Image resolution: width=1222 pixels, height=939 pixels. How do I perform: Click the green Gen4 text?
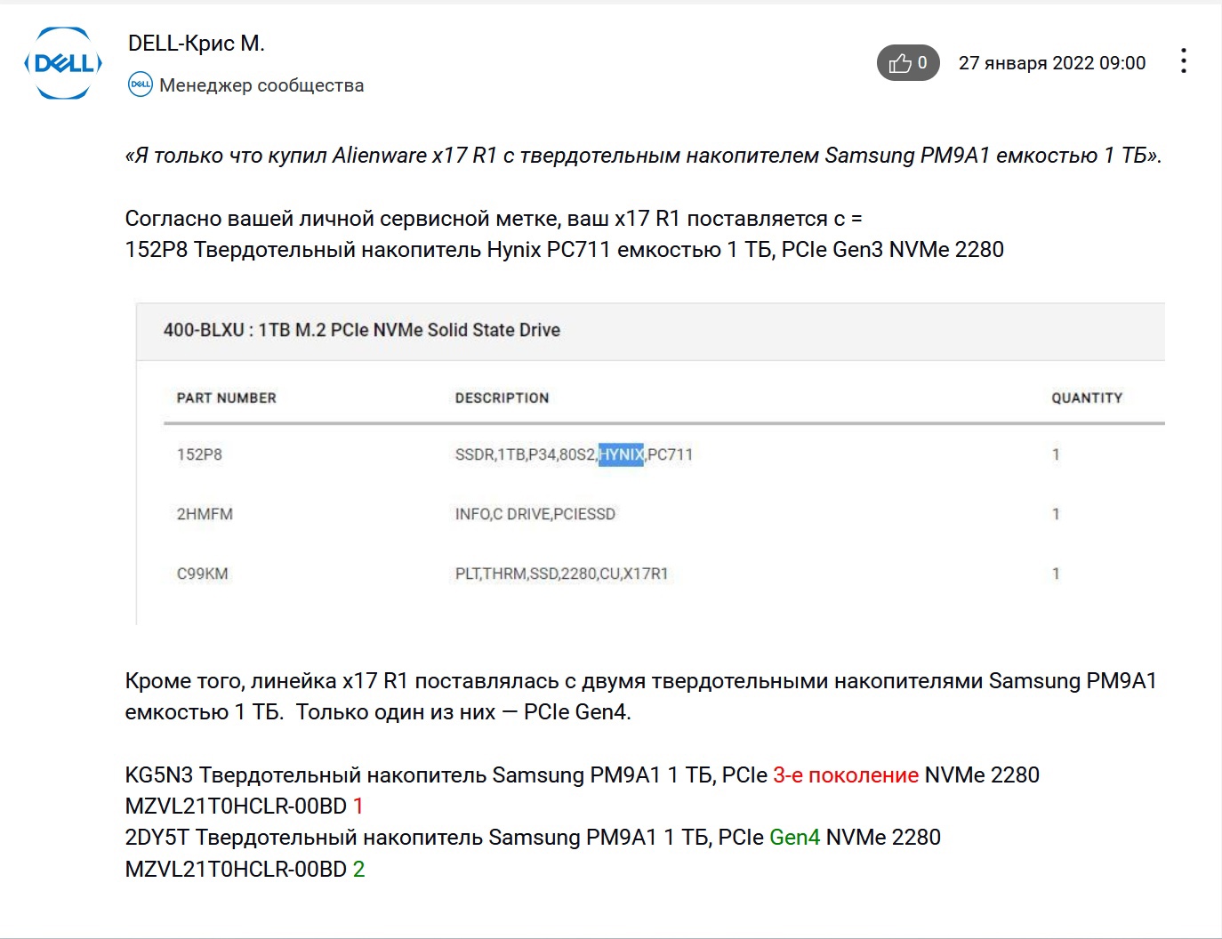click(794, 838)
